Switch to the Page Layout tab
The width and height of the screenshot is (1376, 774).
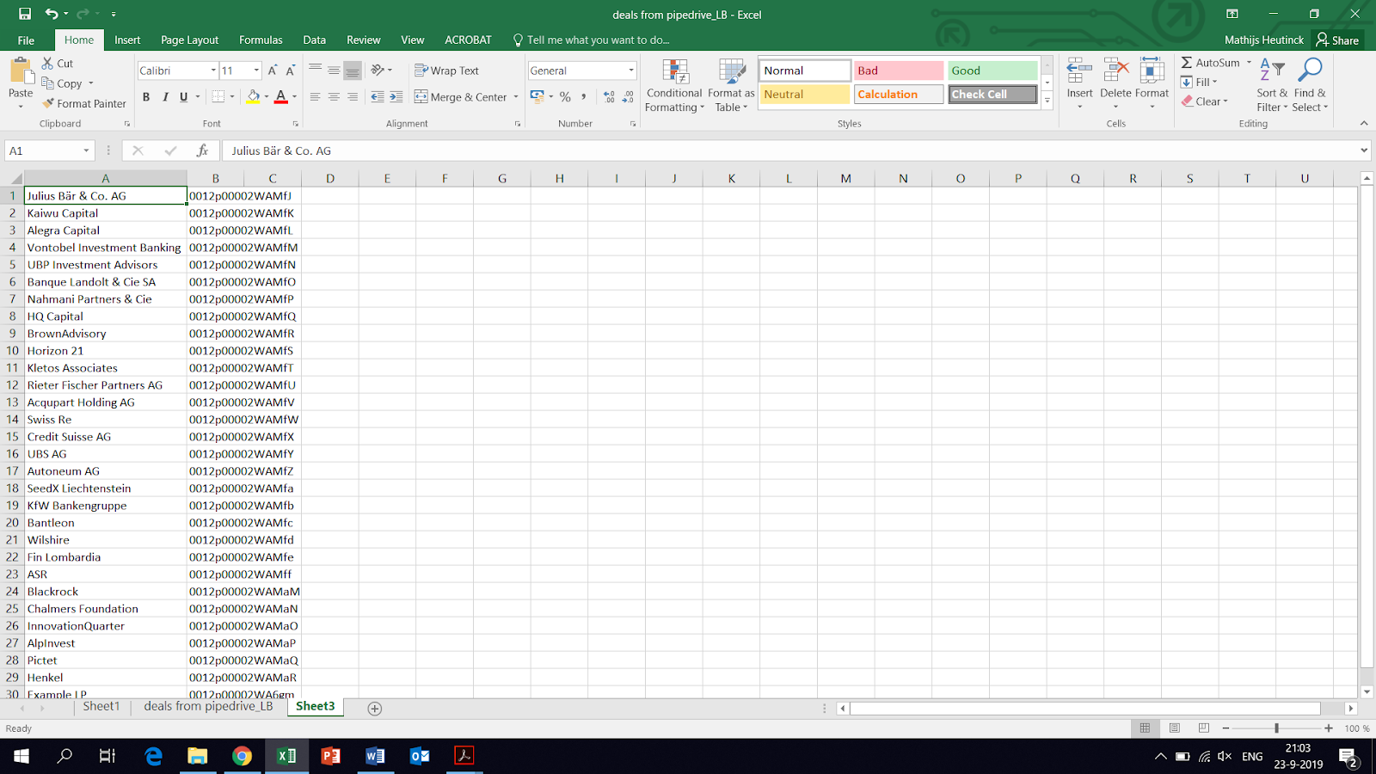tap(189, 40)
